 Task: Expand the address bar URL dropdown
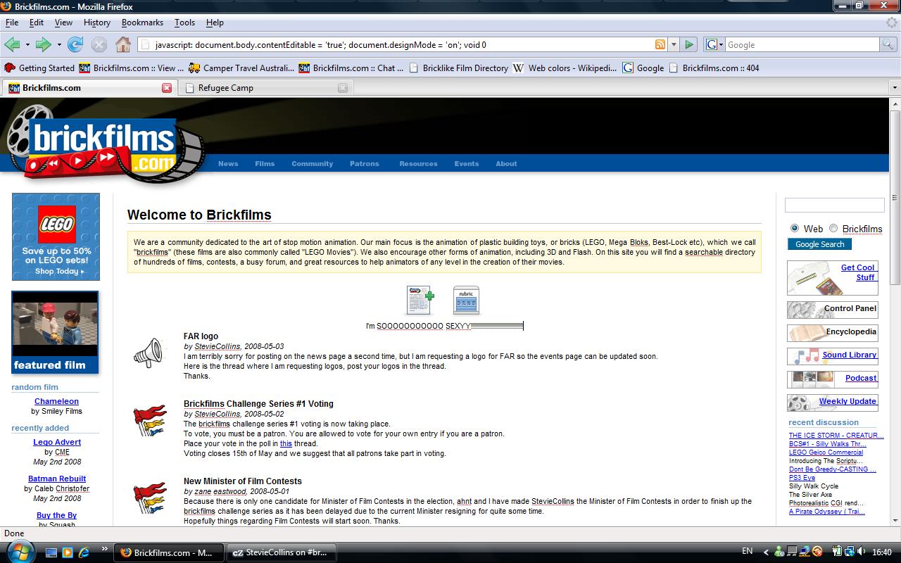pyautogui.click(x=674, y=44)
